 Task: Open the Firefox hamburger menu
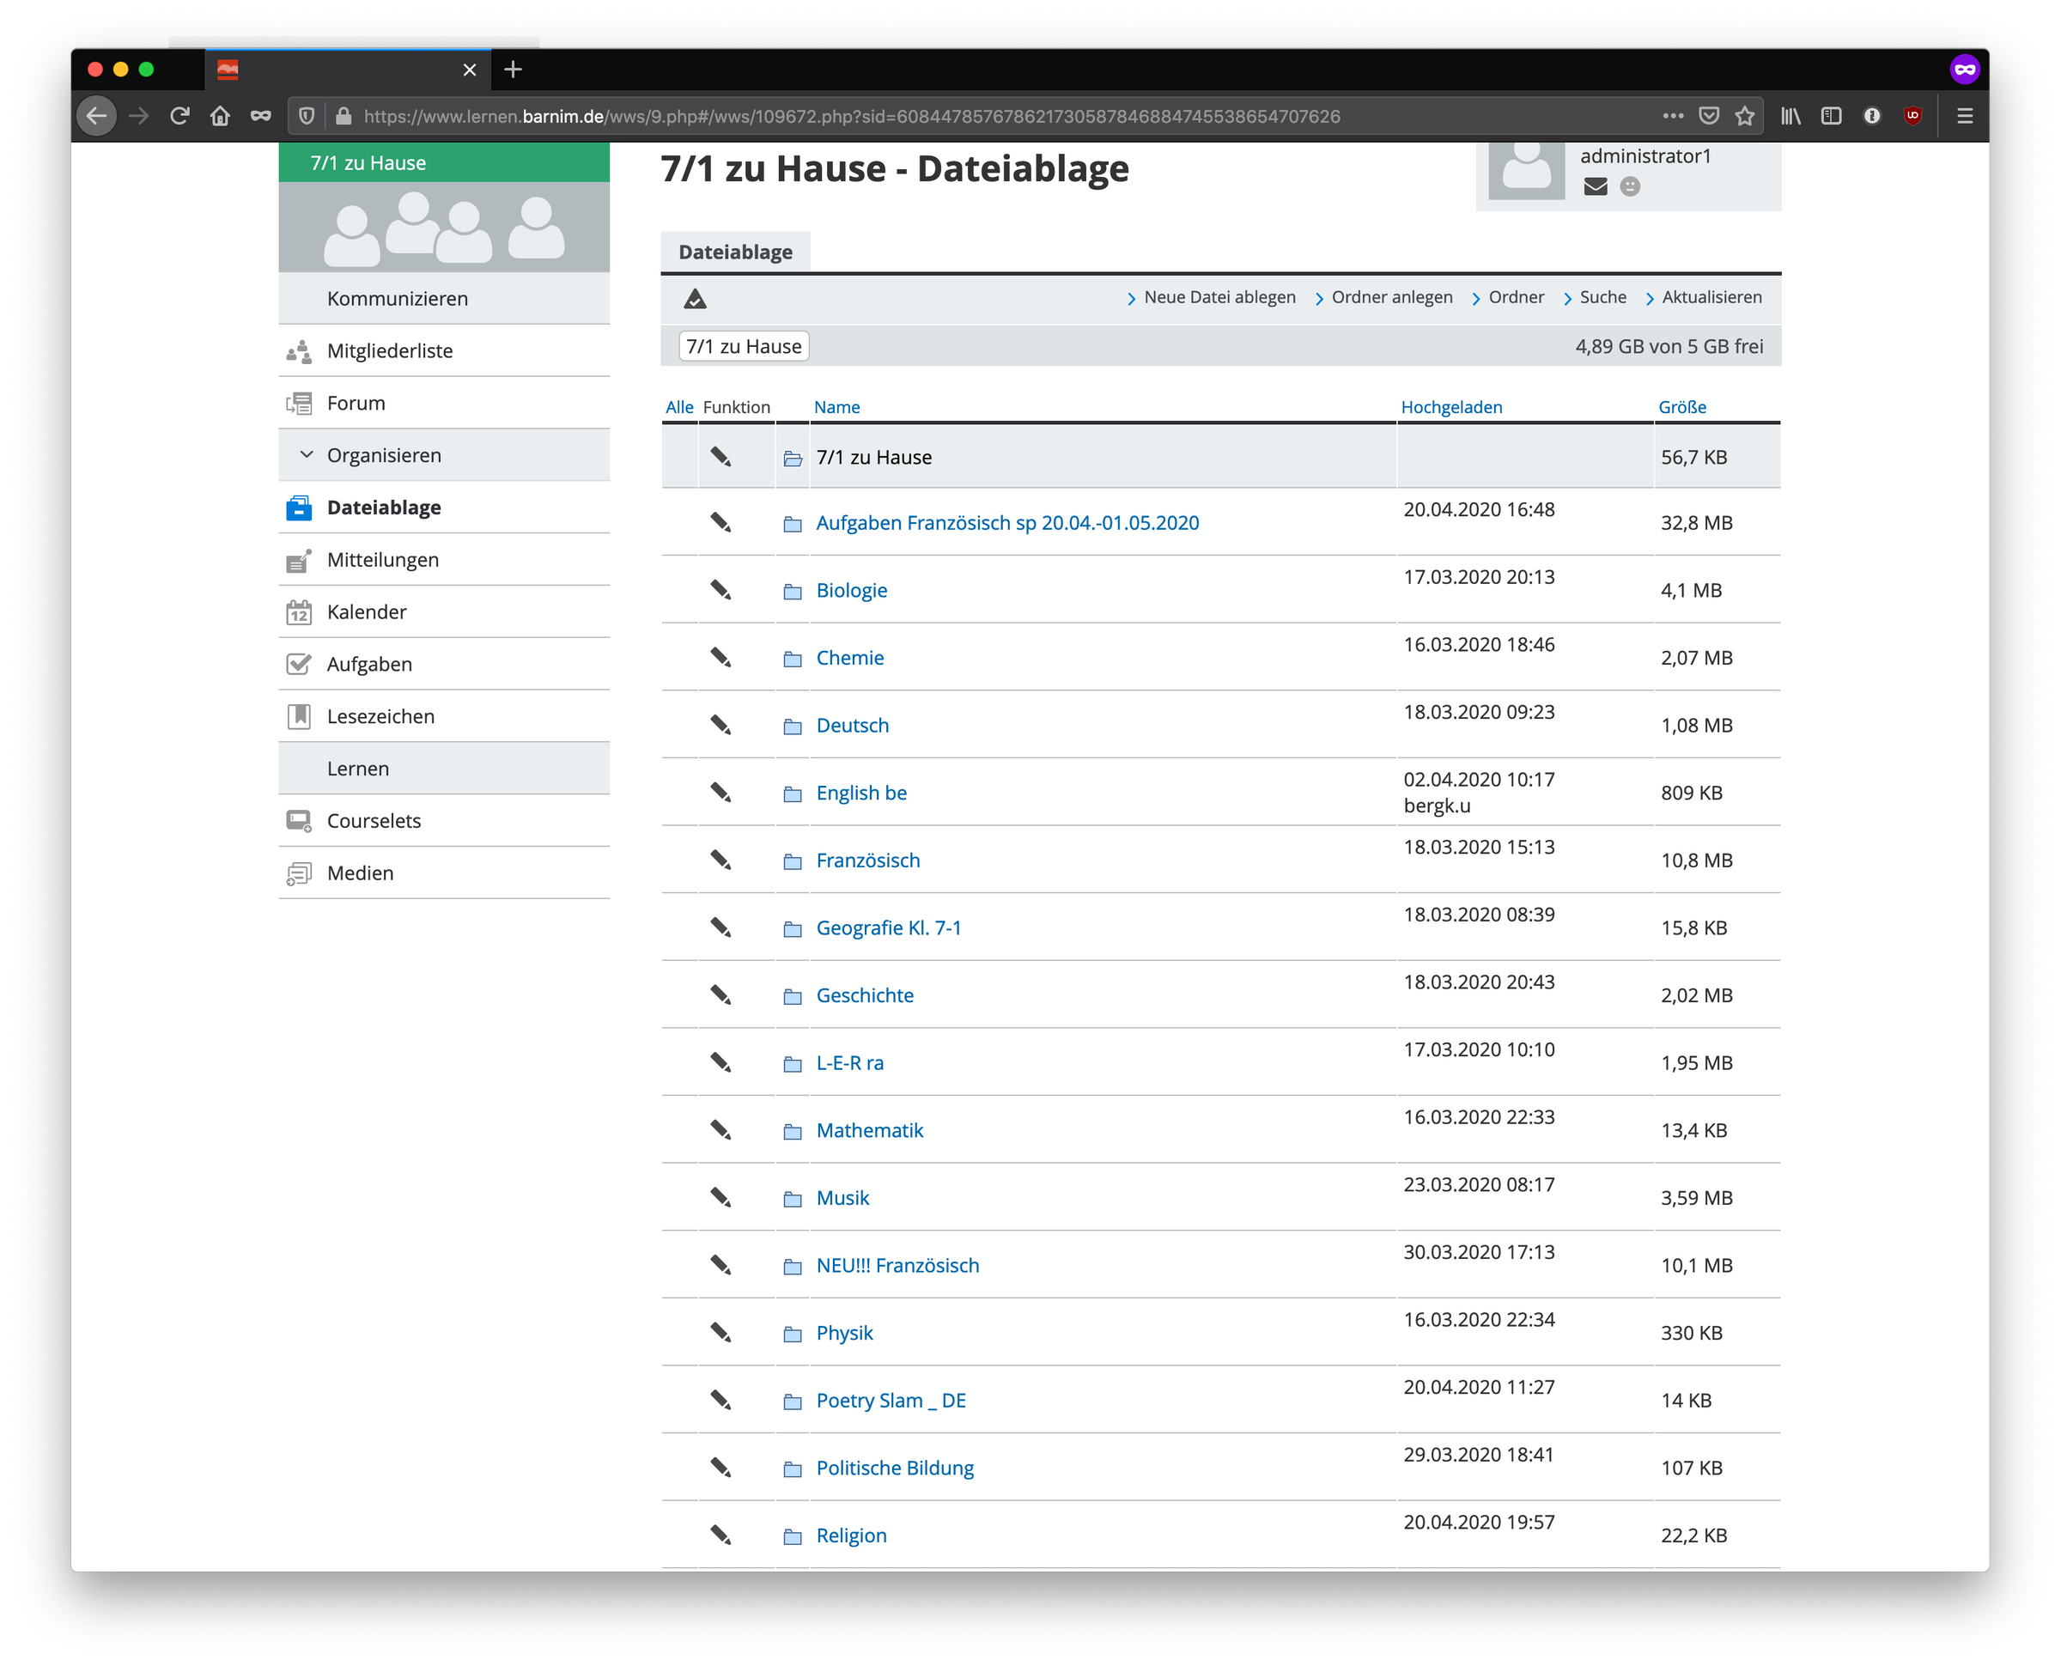(x=1964, y=116)
